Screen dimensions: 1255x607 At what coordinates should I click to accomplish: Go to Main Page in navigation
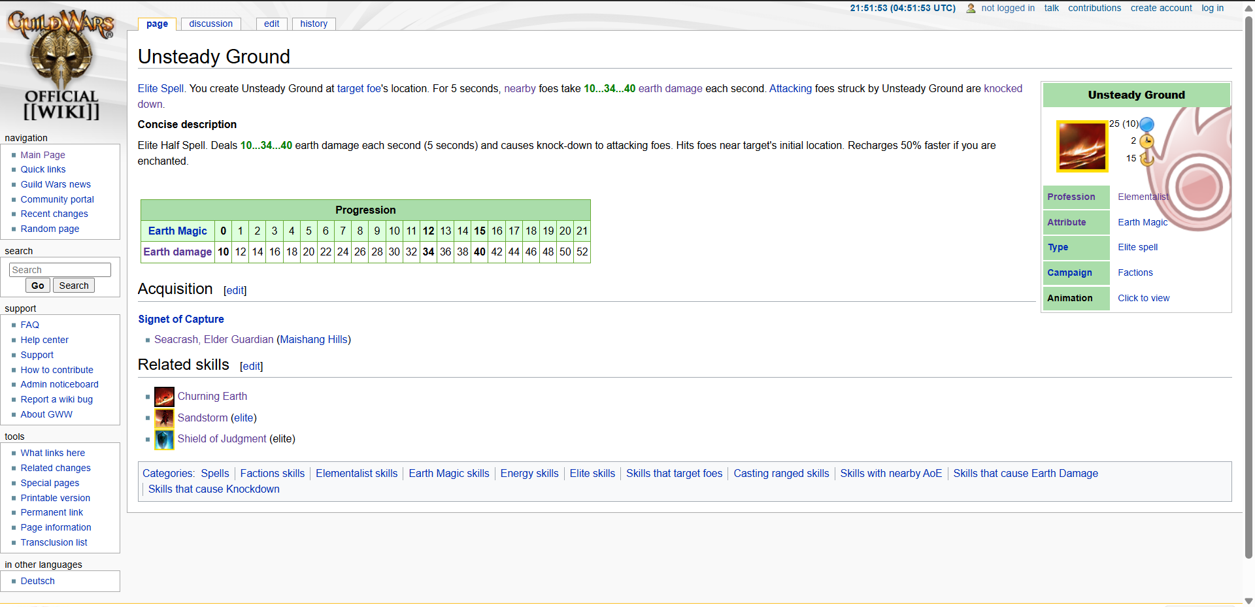tap(42, 155)
